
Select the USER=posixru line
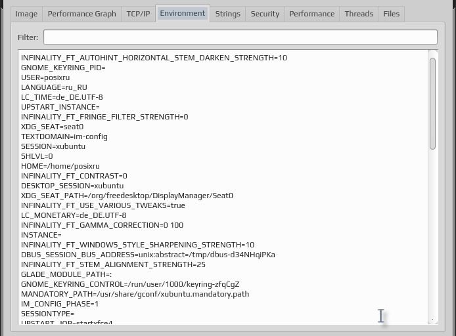point(45,77)
